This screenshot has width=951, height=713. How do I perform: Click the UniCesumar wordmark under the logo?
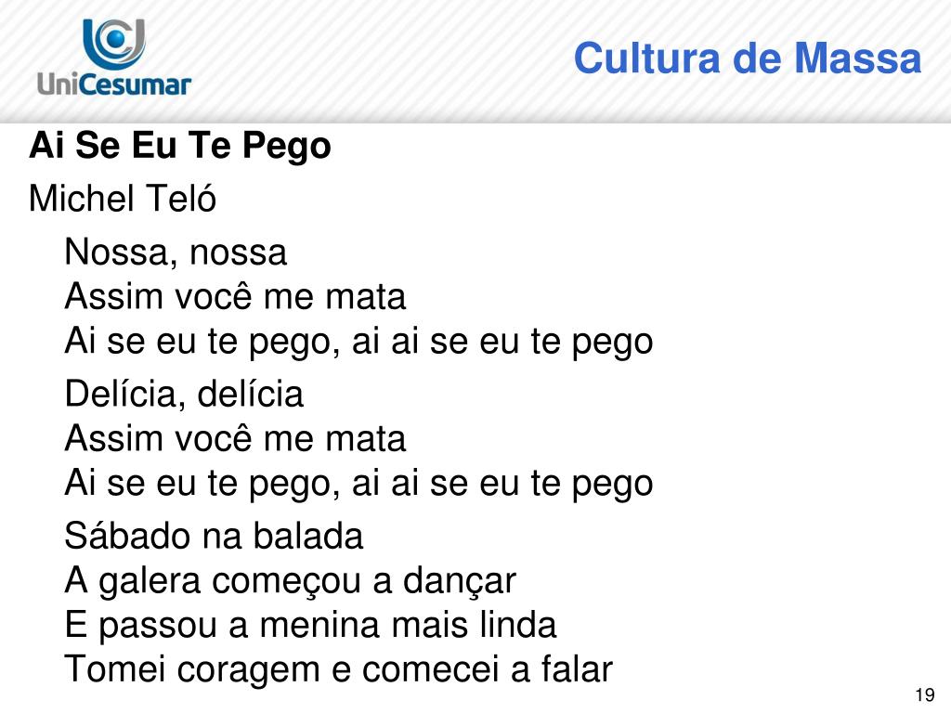coord(114,84)
